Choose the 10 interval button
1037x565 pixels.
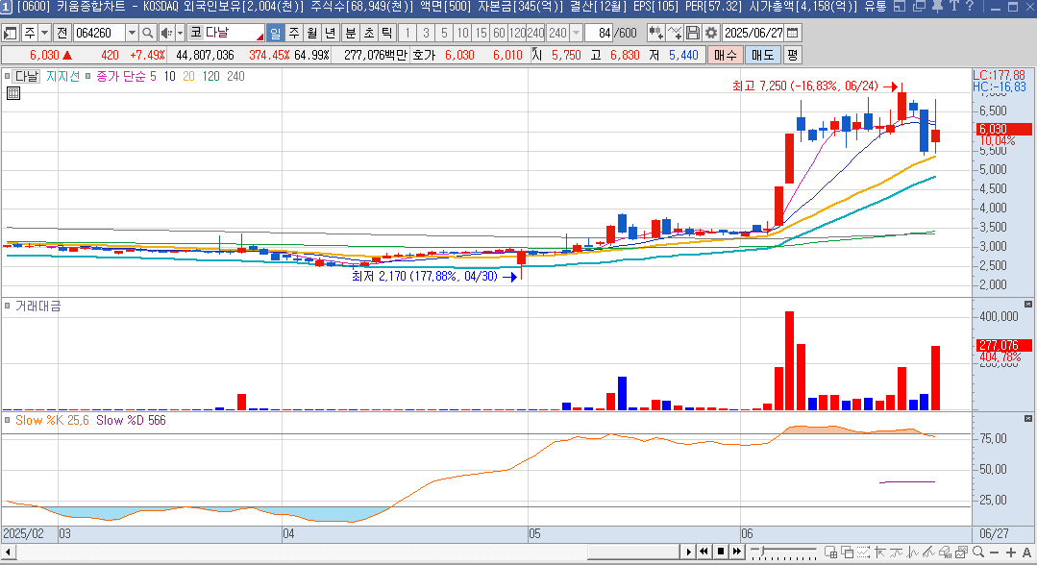(463, 33)
